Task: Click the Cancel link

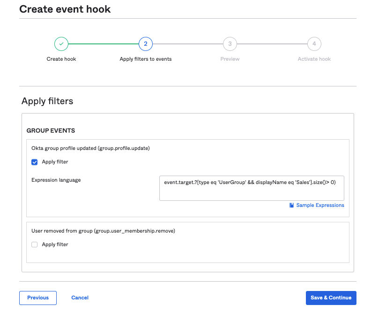Action: click(x=80, y=298)
